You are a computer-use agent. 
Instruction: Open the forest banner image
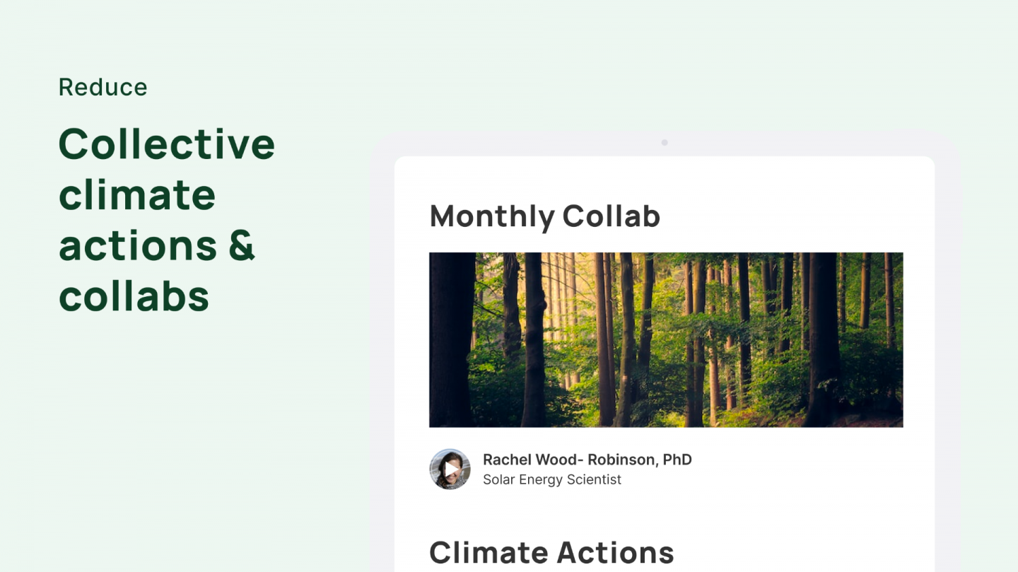click(665, 339)
